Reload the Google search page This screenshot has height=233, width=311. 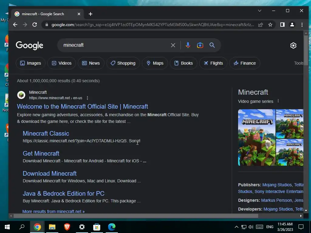[35, 25]
